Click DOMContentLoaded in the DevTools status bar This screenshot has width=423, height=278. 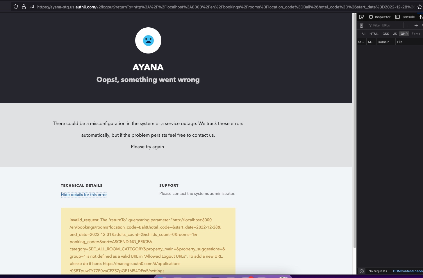pos(407,271)
